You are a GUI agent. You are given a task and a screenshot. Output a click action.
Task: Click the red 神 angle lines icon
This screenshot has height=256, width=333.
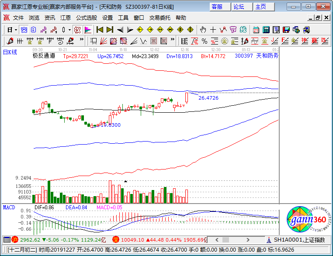point(305,41)
